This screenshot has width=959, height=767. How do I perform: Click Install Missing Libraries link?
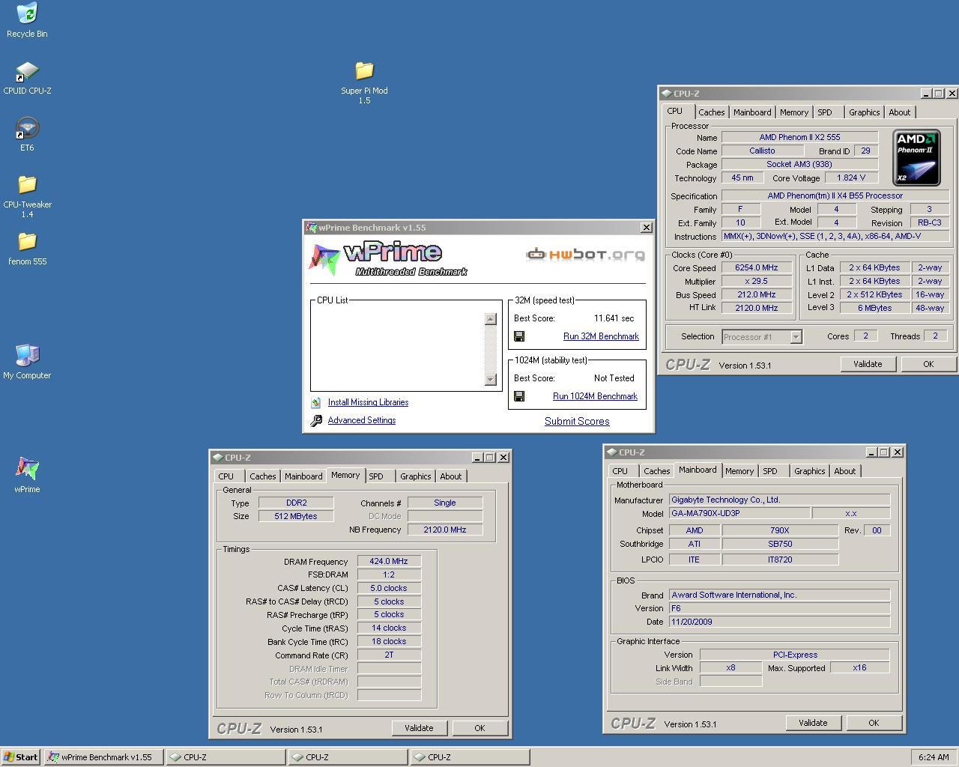[x=368, y=402]
